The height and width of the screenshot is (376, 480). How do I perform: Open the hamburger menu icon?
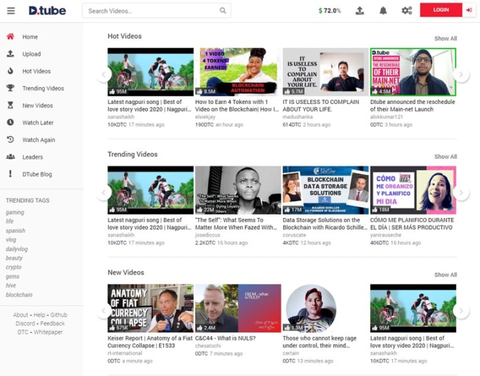click(x=11, y=11)
